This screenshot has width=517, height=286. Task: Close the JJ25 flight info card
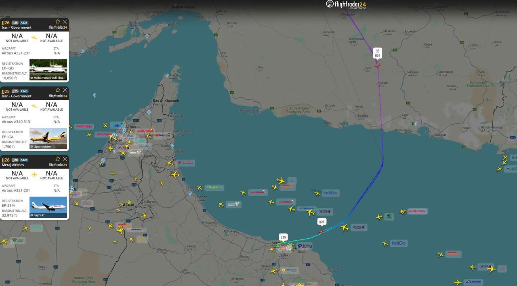[x=65, y=90]
